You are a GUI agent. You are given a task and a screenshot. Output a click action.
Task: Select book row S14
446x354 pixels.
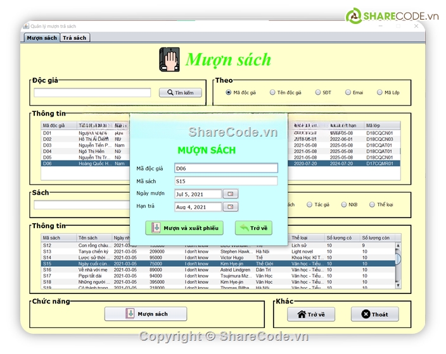click(x=218, y=257)
